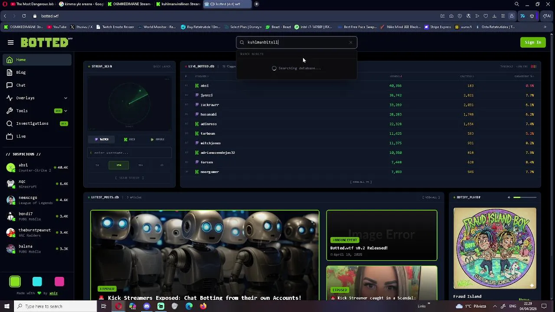Select the green theme color swatch
555x312 pixels.
click(15, 282)
